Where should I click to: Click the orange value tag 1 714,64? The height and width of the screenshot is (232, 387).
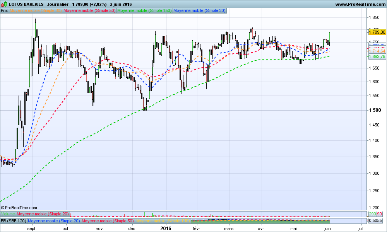click(x=377, y=51)
